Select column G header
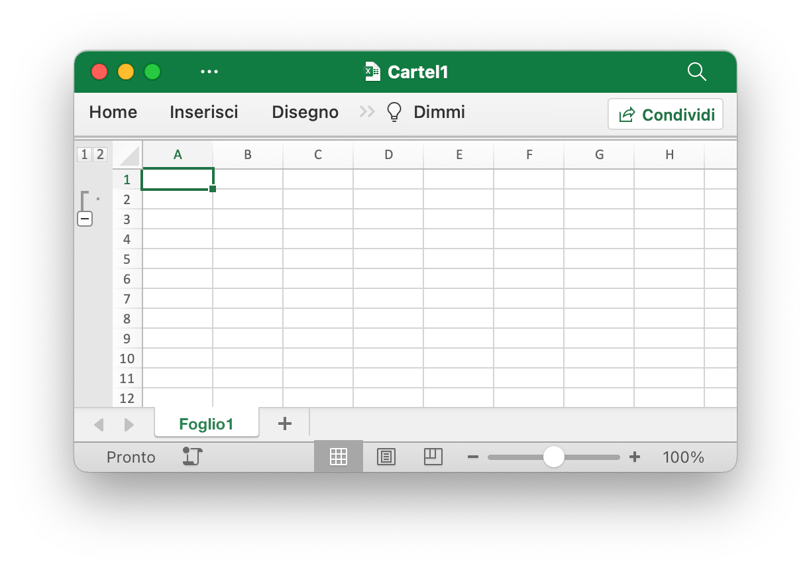 tap(599, 154)
